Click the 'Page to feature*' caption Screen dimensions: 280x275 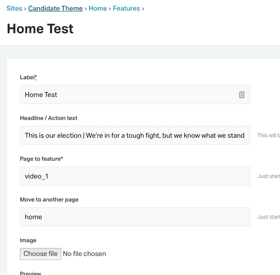click(42, 159)
